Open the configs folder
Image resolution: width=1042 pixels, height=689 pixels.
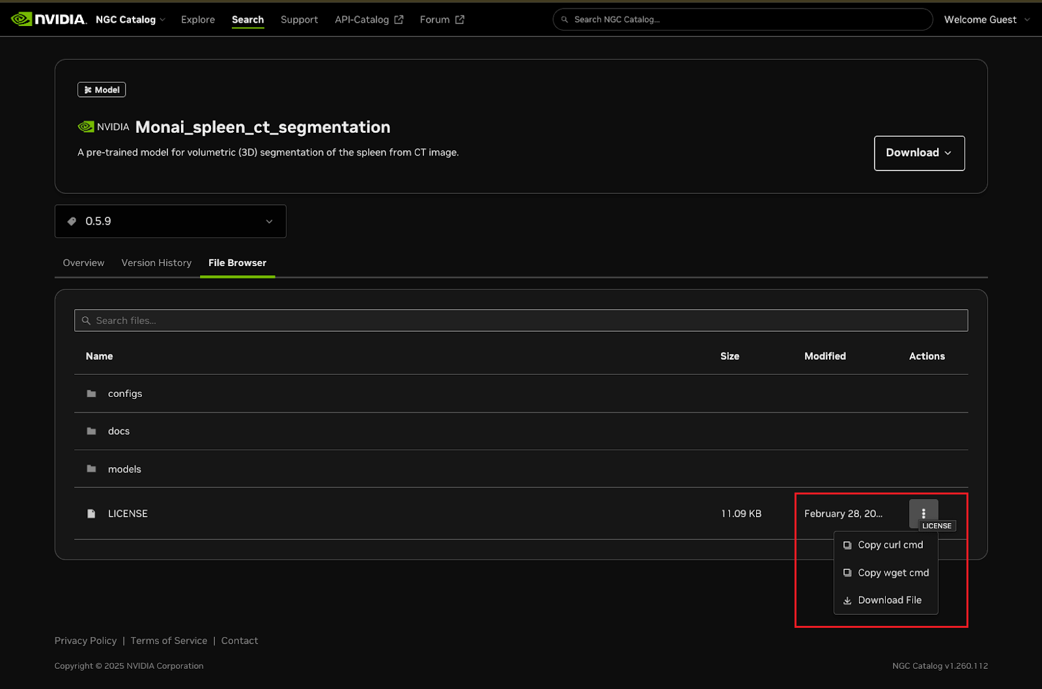pyautogui.click(x=125, y=394)
